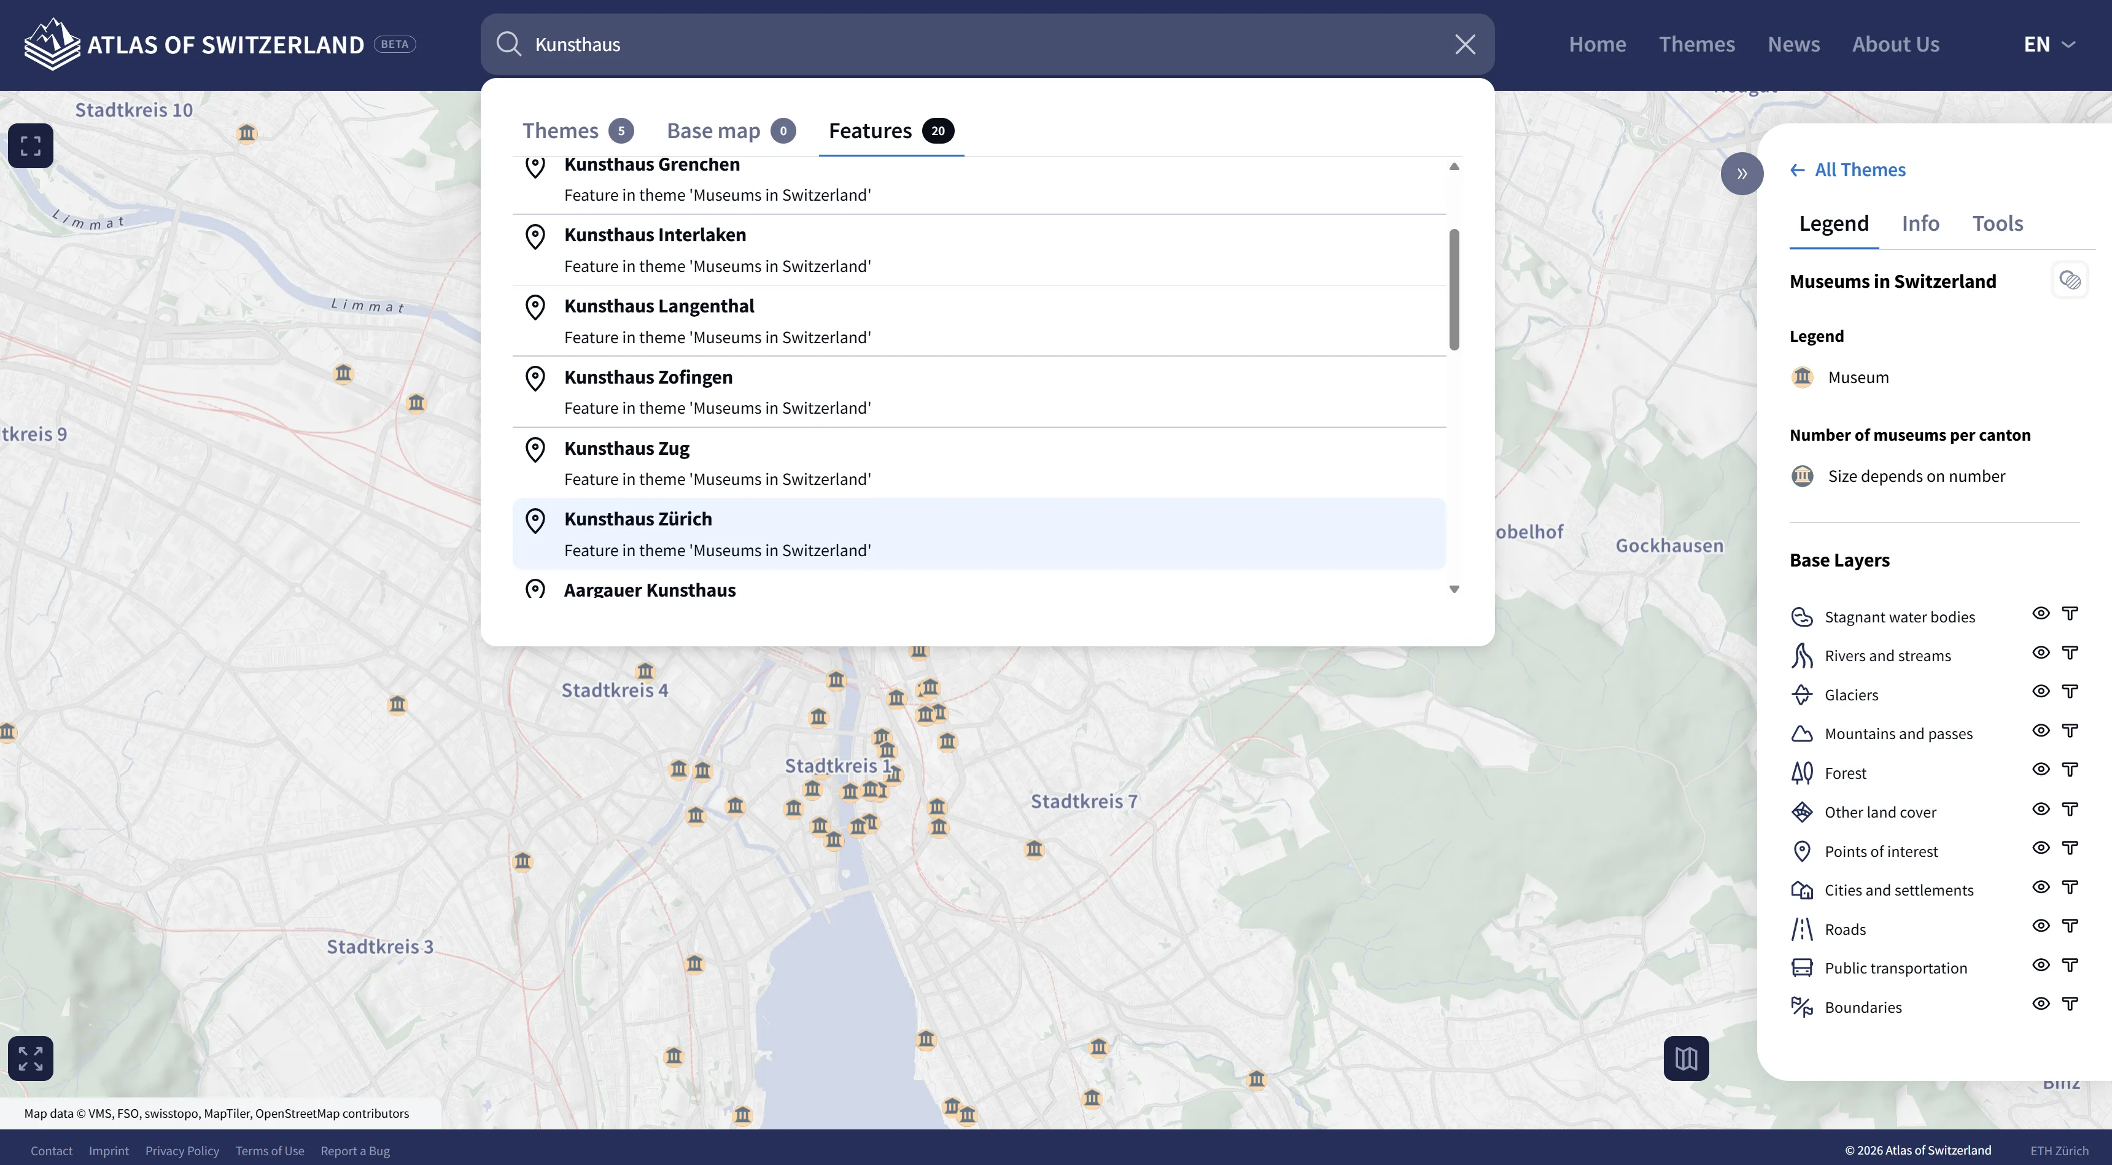The image size is (2112, 1165).
Task: Click museum marker near Stadtkreis 7 label
Action: tap(1034, 848)
